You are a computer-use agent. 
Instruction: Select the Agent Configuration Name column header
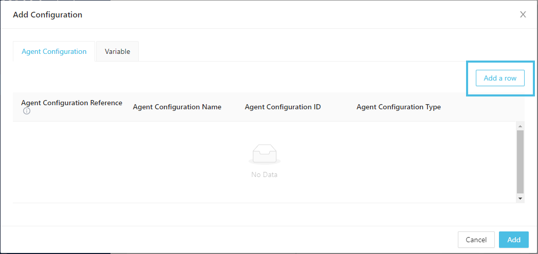[x=177, y=107]
